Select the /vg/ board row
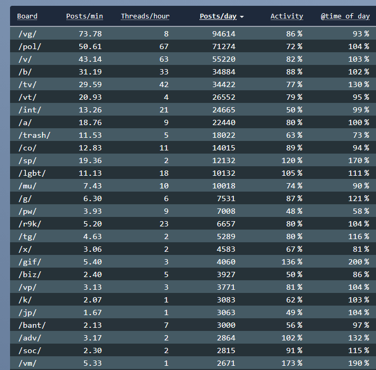376x370 pixels. pyautogui.click(x=193, y=34)
